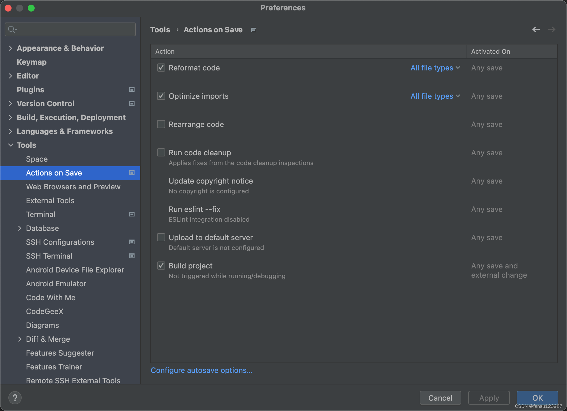Focus the settings search field
This screenshot has width=567, height=411.
click(70, 29)
